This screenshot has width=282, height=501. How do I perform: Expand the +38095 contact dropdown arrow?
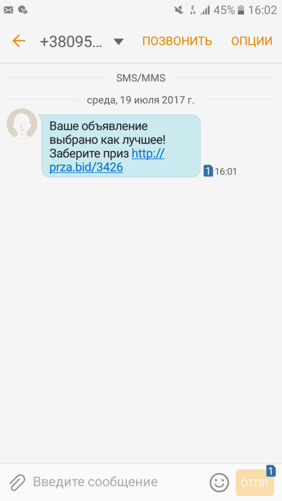click(x=118, y=41)
